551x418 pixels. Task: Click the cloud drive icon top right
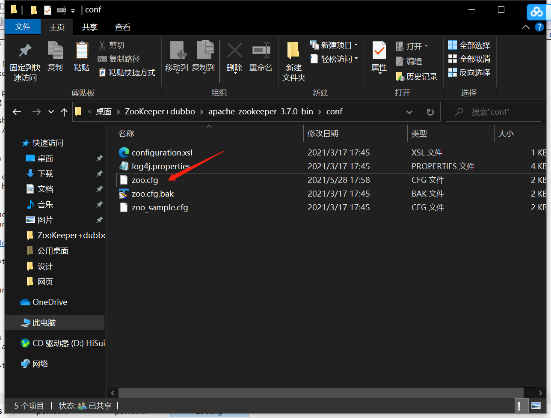coord(537,12)
